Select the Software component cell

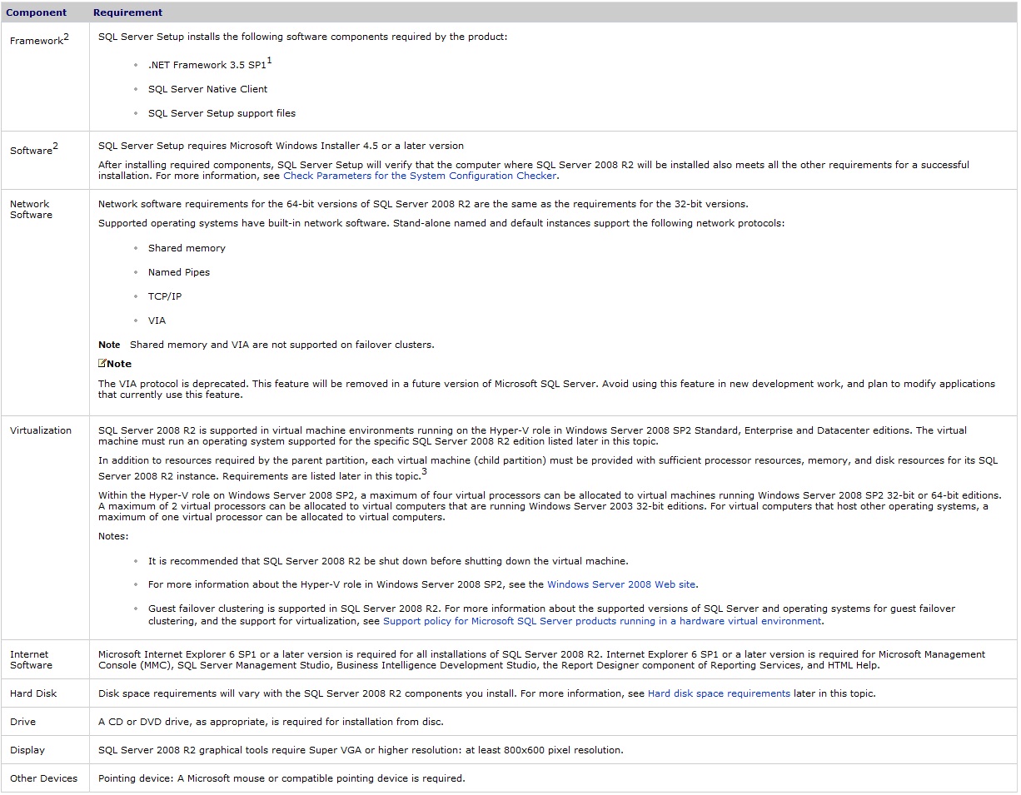click(x=46, y=161)
